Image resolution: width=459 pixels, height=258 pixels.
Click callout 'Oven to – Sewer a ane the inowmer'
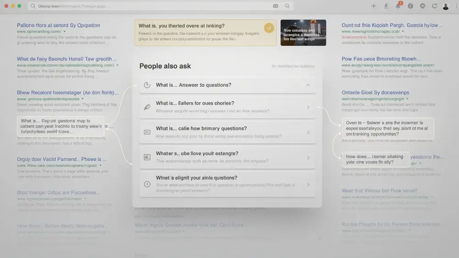388,128
